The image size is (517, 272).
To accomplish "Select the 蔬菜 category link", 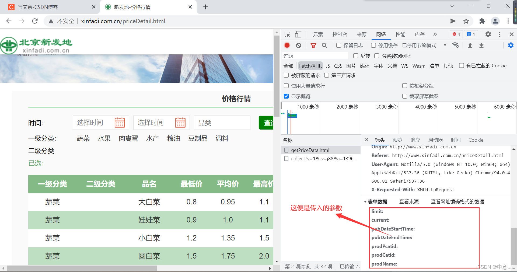I will (83, 138).
